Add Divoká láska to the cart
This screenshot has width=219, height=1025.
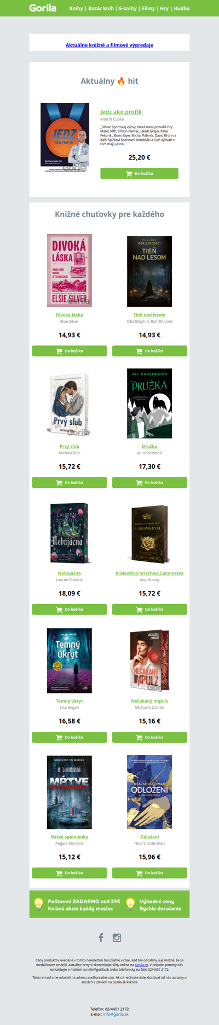[70, 351]
